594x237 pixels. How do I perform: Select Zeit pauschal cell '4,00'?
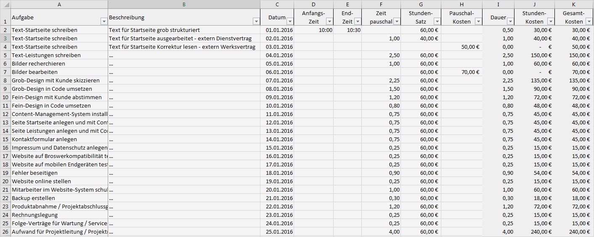(381, 232)
